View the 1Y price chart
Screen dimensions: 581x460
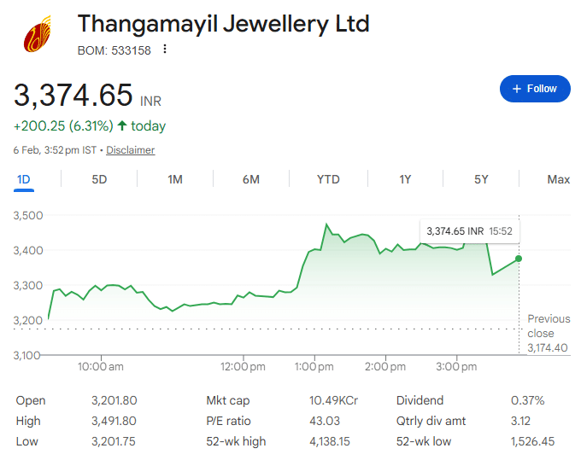tap(405, 179)
